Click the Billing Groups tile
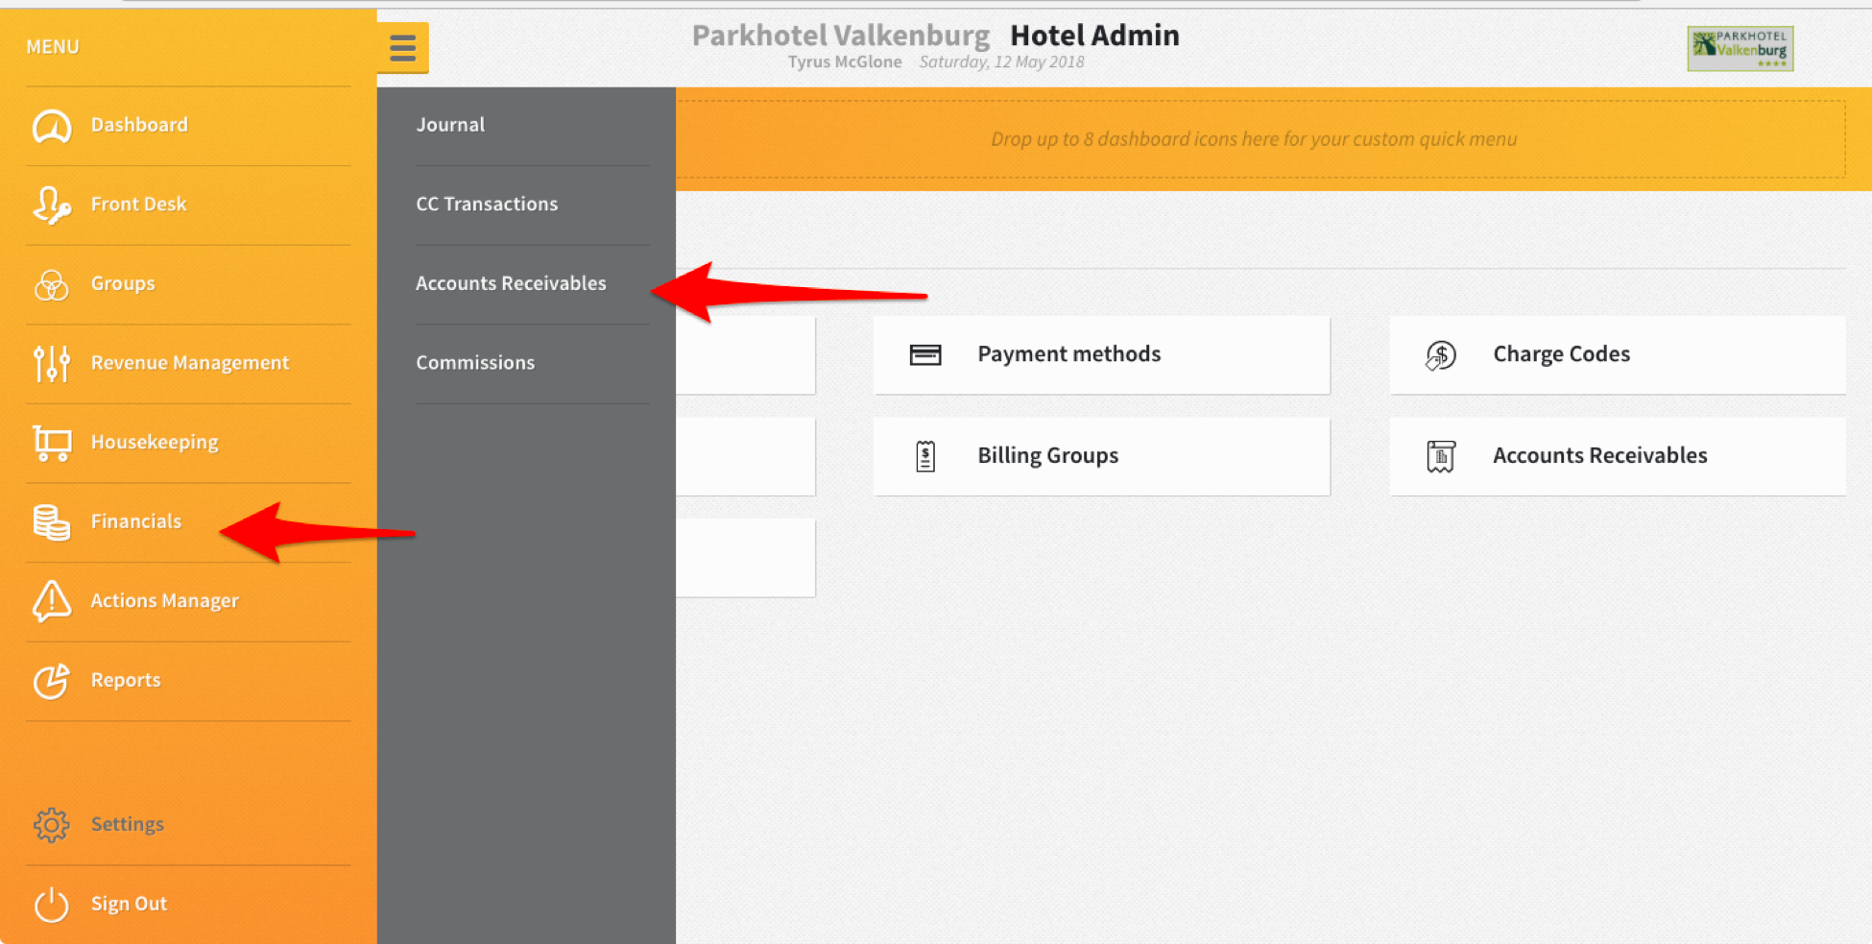Image resolution: width=1872 pixels, height=944 pixels. click(x=1101, y=456)
